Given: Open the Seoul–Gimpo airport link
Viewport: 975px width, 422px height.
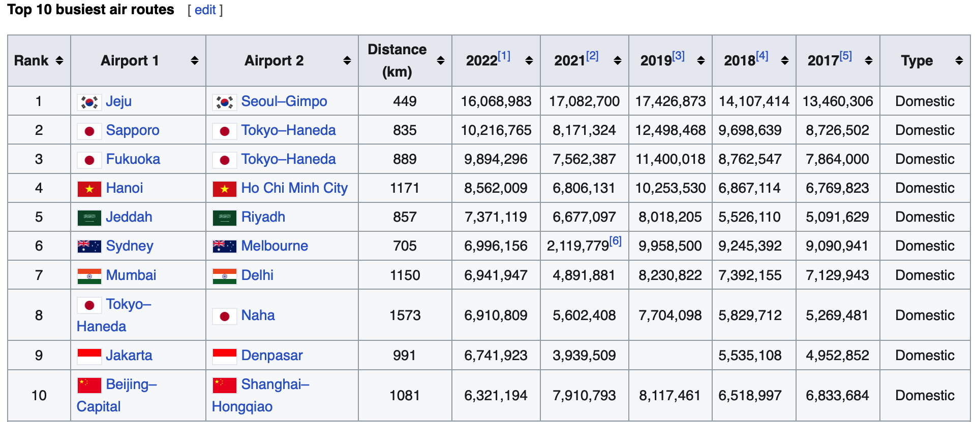Looking at the screenshot, I should pyautogui.click(x=284, y=101).
